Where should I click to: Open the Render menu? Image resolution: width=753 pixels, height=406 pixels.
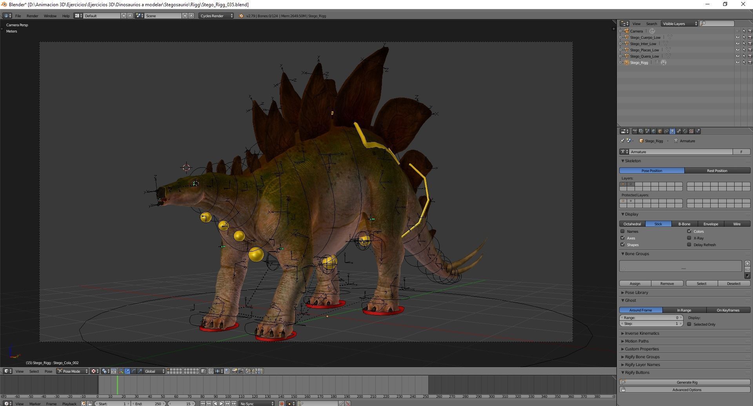coord(32,16)
